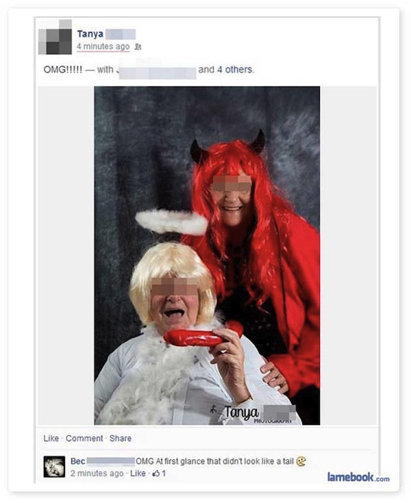The image size is (411, 503).
Task: Open the '4 others' tagged list
Action: [234, 70]
